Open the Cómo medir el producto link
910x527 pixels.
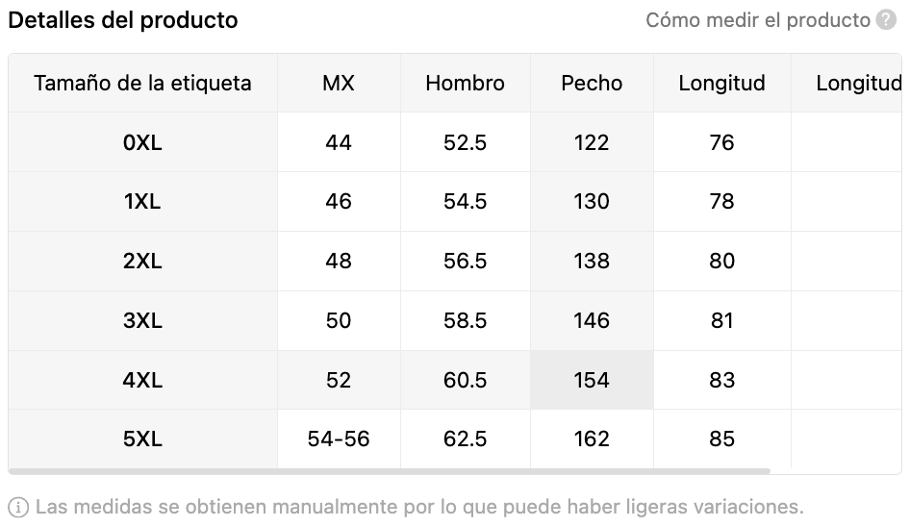(758, 20)
